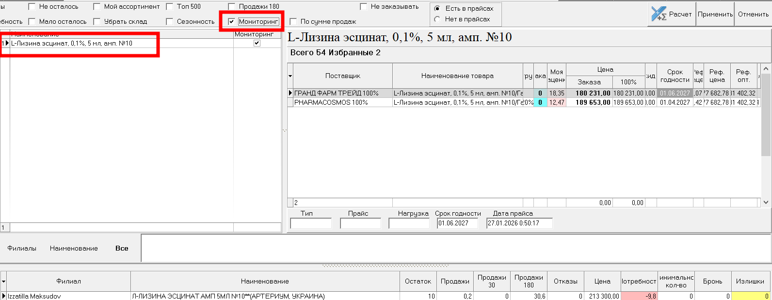Click the Реф. цена column header
Image resolution: width=772 pixels, height=300 pixels.
[x=717, y=76]
